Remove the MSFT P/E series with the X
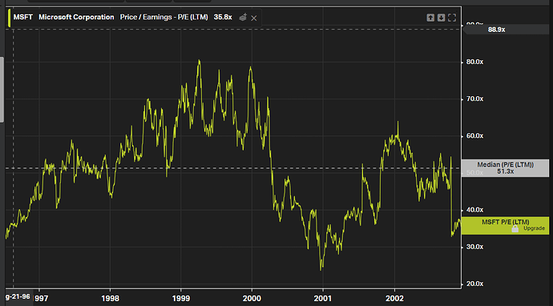Screen dimensions: 553x306 [x=253, y=18]
